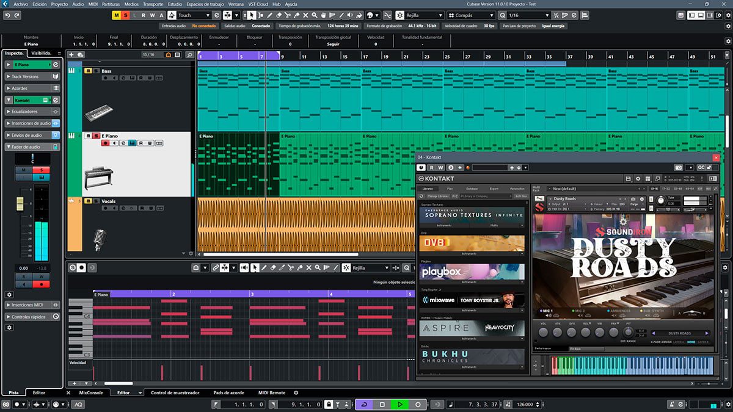
Task: Mute the Bass track
Action: [88, 71]
